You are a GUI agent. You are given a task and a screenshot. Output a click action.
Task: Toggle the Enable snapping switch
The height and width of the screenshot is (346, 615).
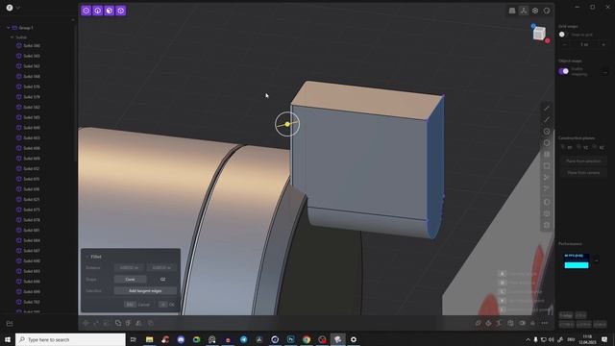click(x=564, y=71)
